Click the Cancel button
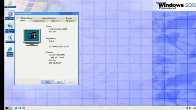The height and width of the screenshot is (110, 196). click(x=59, y=82)
